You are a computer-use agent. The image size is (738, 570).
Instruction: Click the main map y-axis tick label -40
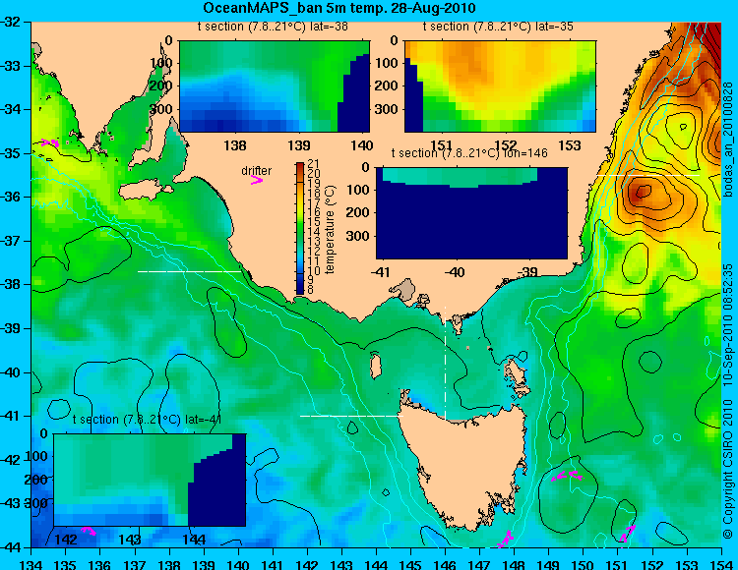pos(10,372)
